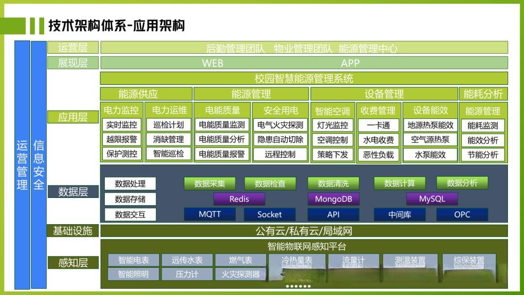The width and height of the screenshot is (524, 295).
Task: Select the 实时监控 box
Action: point(122,125)
